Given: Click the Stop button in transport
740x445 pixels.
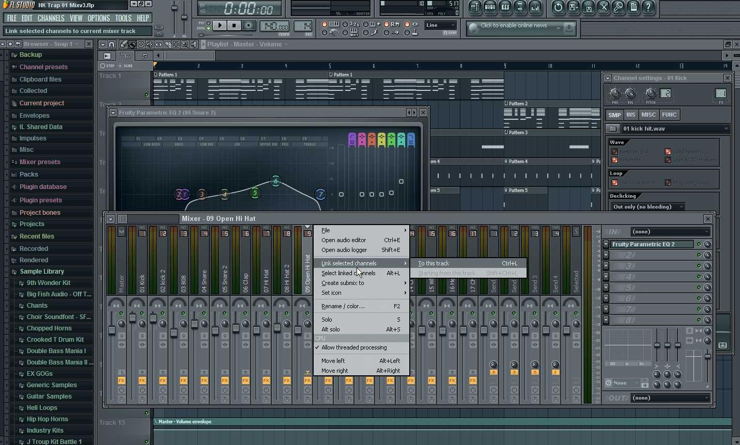Looking at the screenshot, I should click(234, 25).
